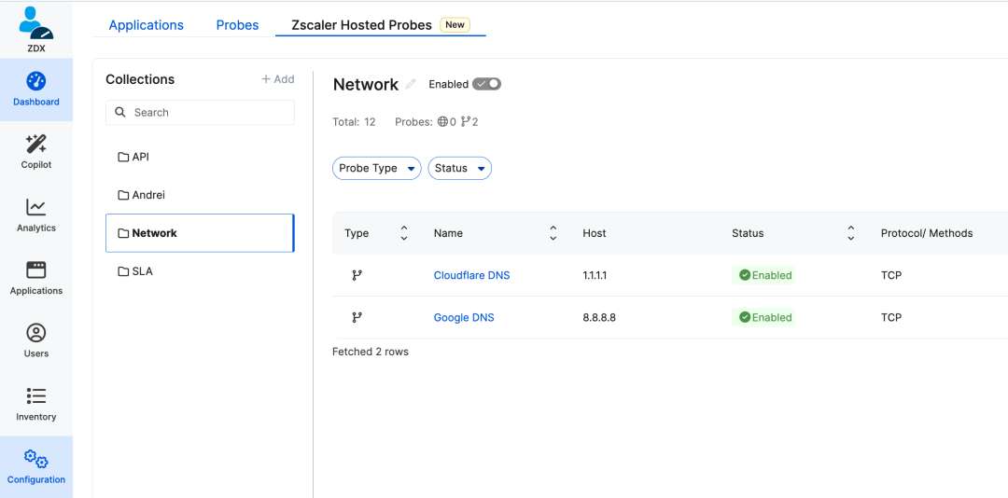Viewport: 1008px width, 498px height.
Task: Sort the table by Status column
Action: click(850, 233)
